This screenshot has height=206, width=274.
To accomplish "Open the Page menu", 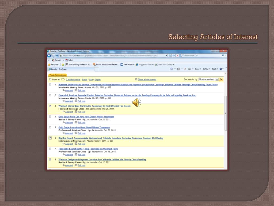I will 198,69.
